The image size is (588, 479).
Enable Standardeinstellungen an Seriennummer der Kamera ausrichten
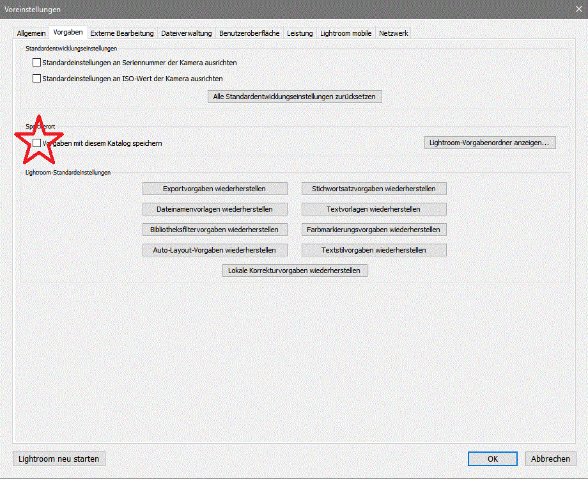pyautogui.click(x=36, y=63)
